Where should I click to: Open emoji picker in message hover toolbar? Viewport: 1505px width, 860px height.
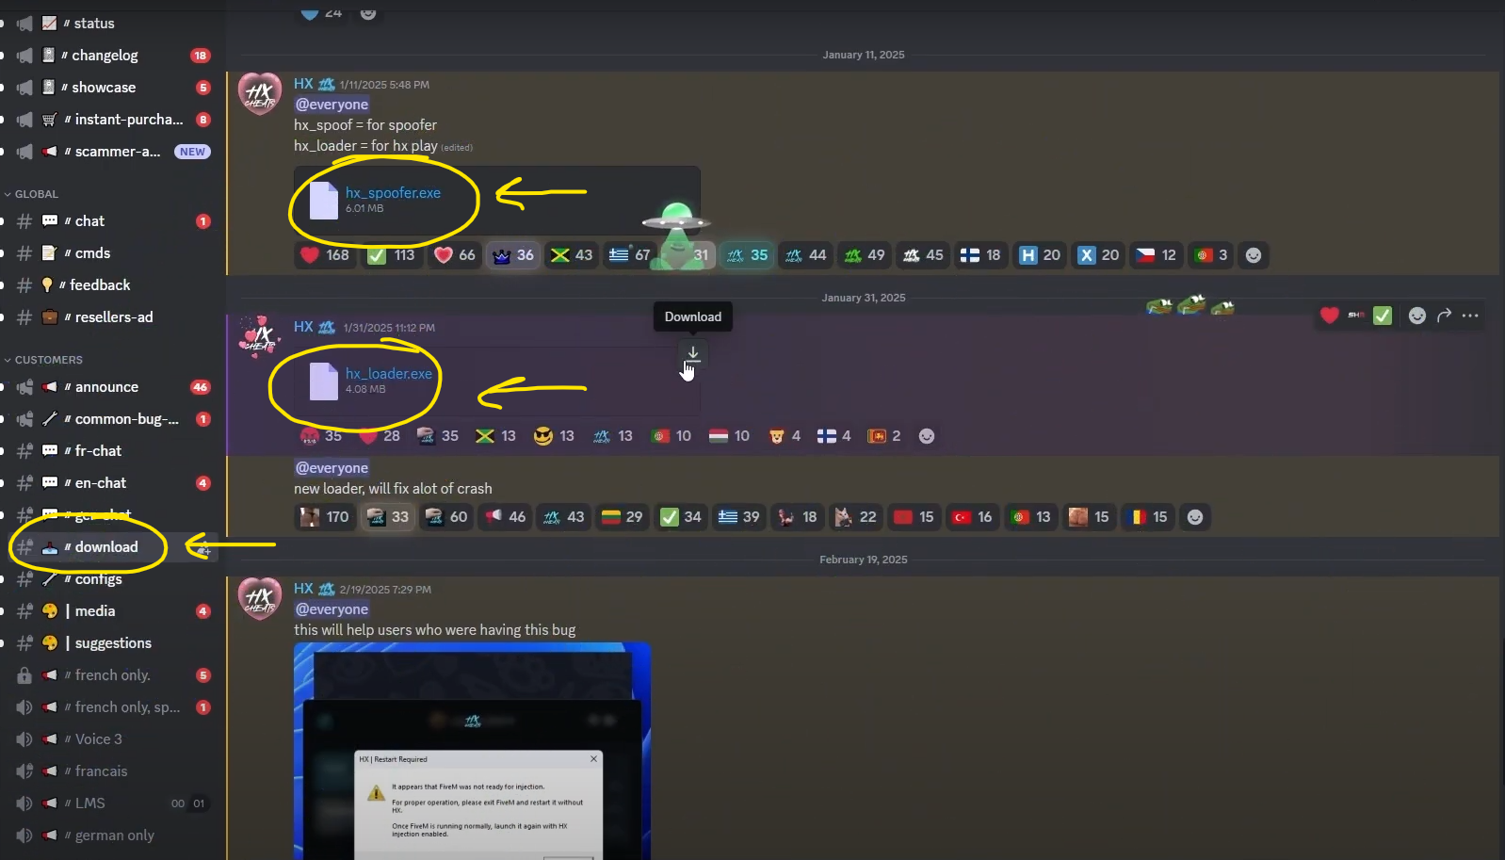click(1416, 316)
